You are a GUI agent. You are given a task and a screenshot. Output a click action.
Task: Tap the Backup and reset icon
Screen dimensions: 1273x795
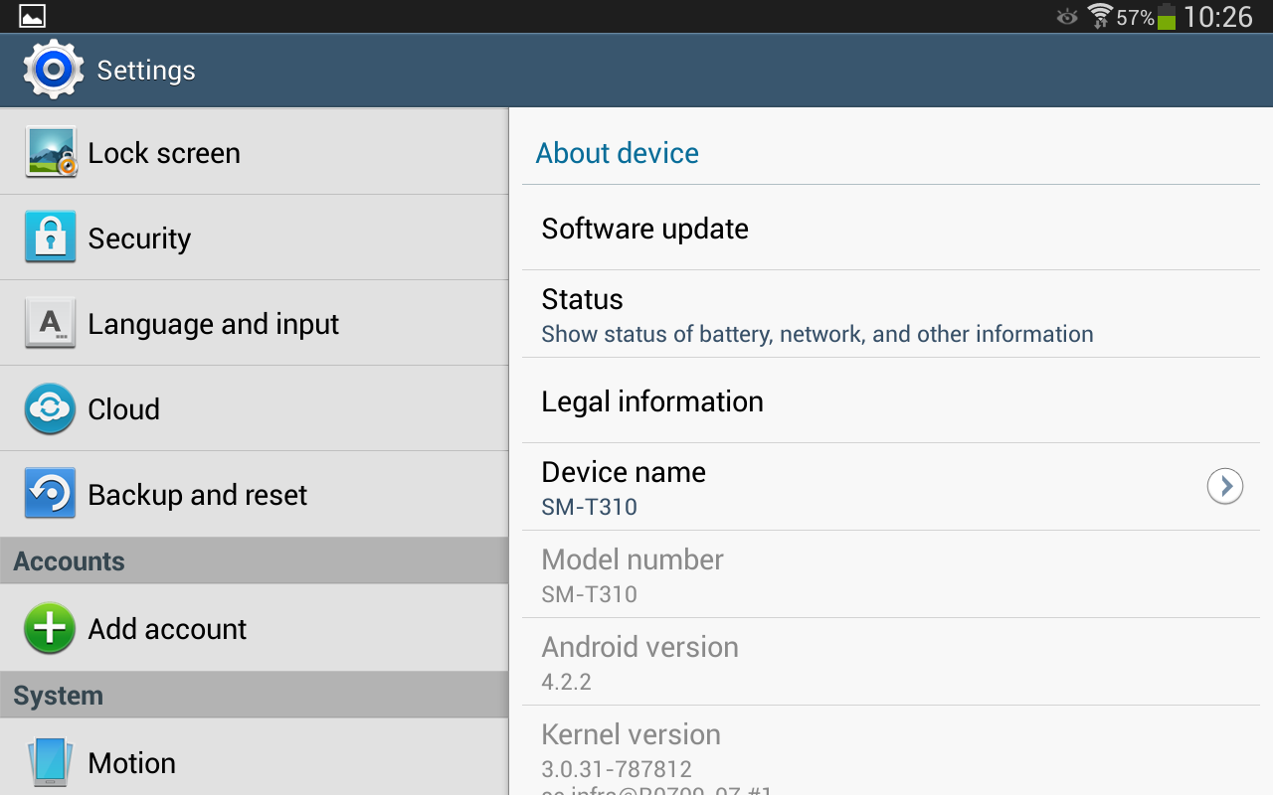(51, 494)
